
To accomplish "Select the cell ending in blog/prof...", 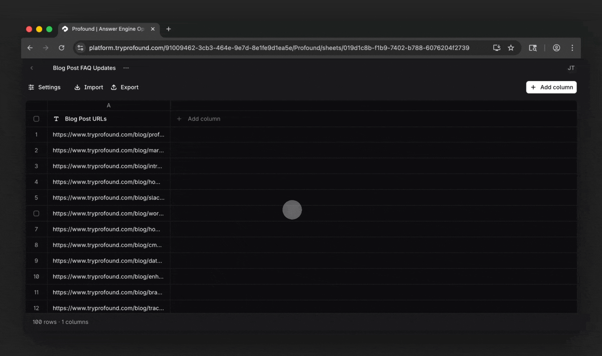I will [x=109, y=134].
